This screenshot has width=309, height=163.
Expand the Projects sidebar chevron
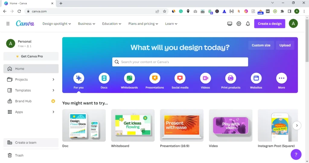click(53, 80)
